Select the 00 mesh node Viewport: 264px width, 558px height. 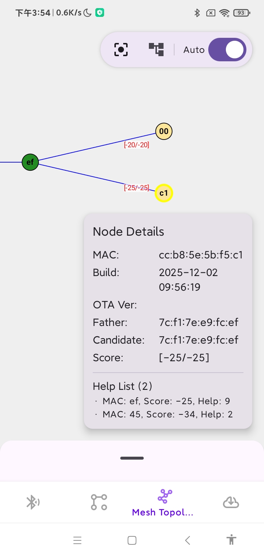pos(164,131)
